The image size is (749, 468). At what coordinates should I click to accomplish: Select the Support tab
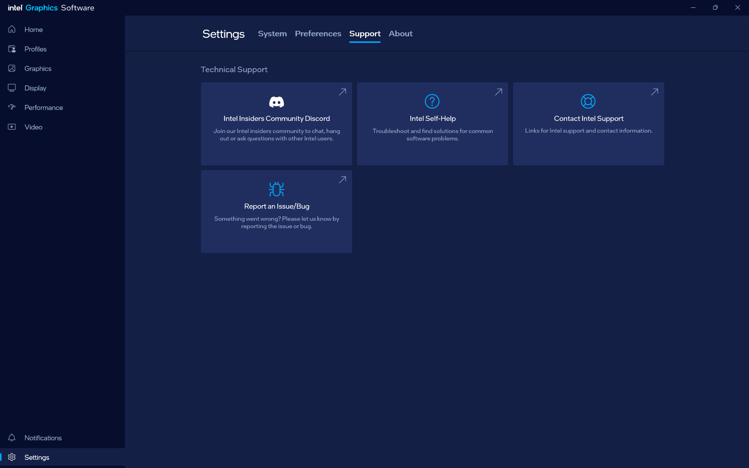click(365, 34)
